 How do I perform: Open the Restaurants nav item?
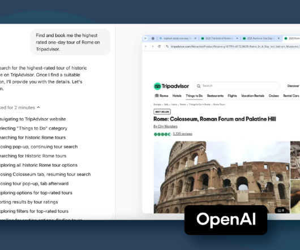(x=215, y=96)
